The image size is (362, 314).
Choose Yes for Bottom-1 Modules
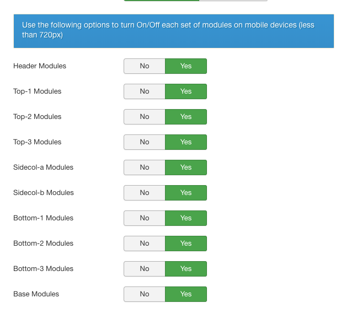point(186,218)
